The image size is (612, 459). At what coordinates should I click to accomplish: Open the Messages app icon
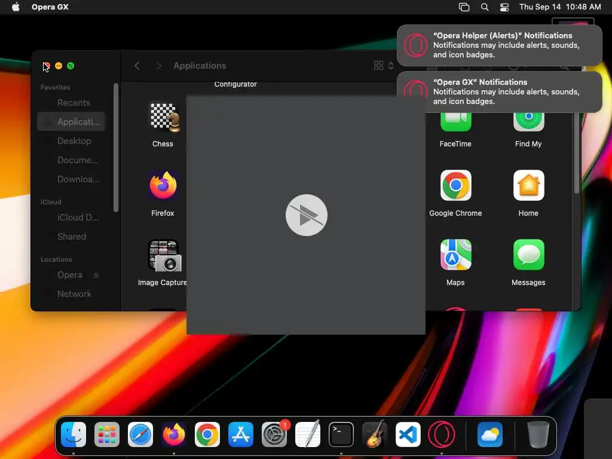point(528,255)
